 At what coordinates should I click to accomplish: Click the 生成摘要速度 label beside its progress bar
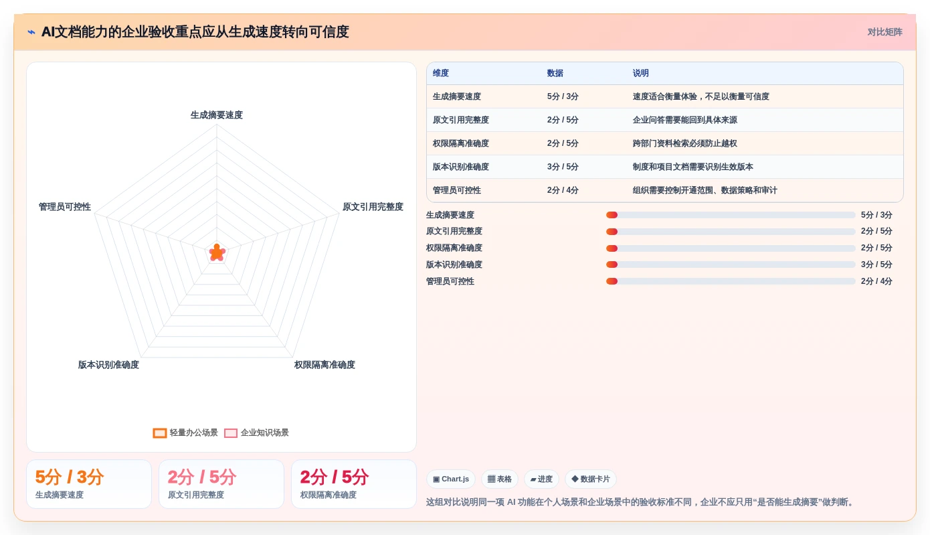(450, 215)
